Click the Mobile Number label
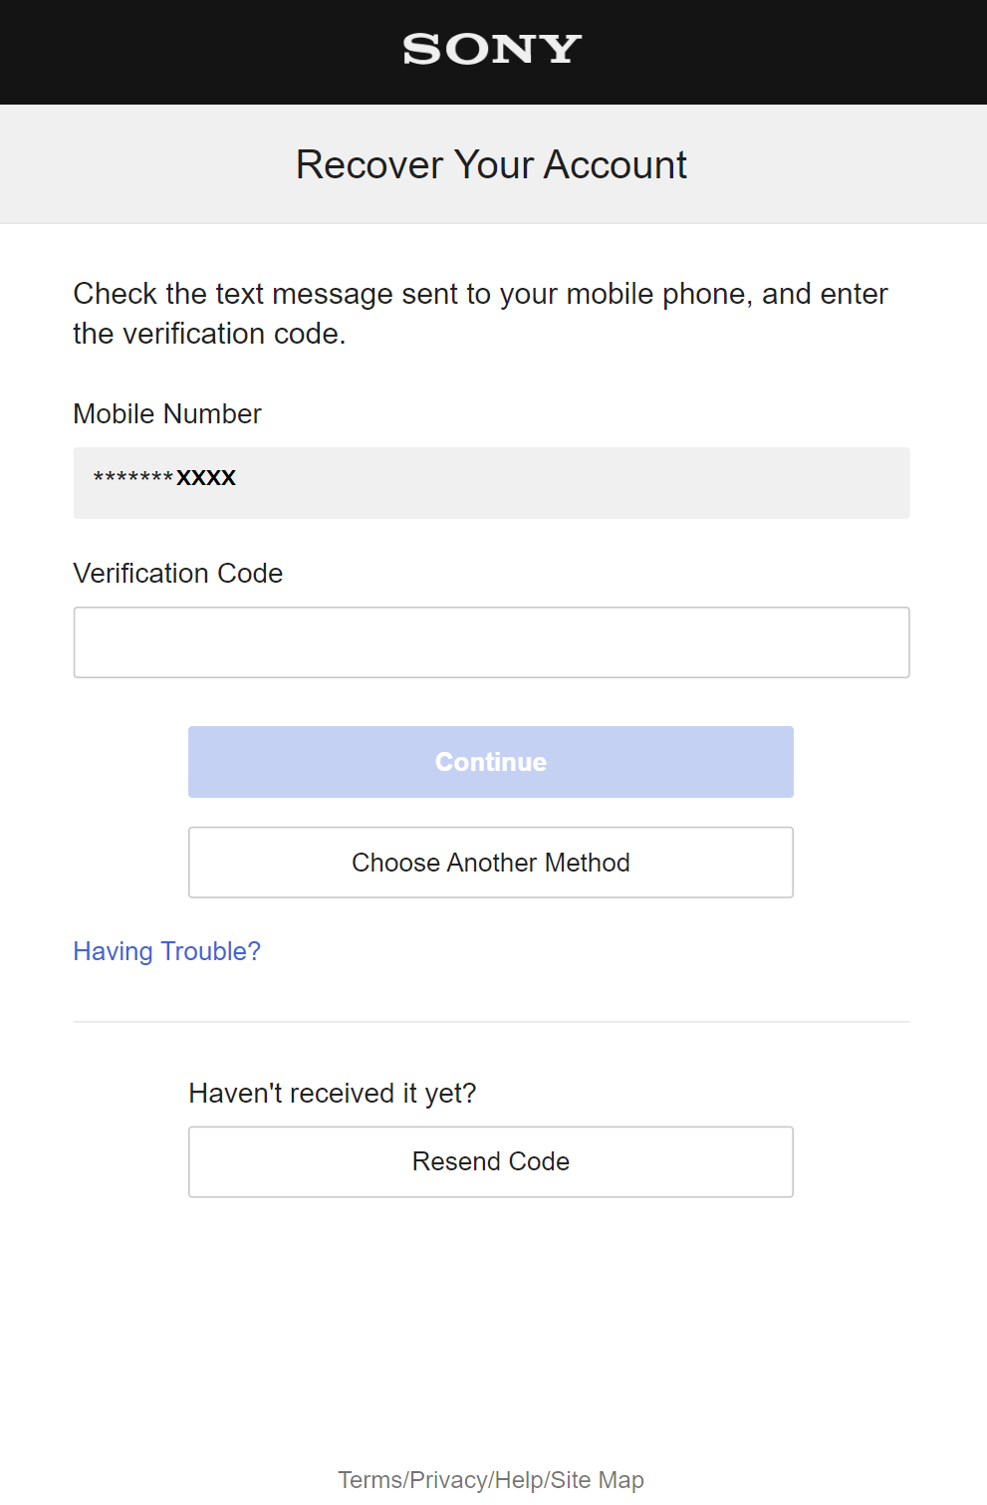Viewport: 987px width, 1505px height. pos(167,414)
